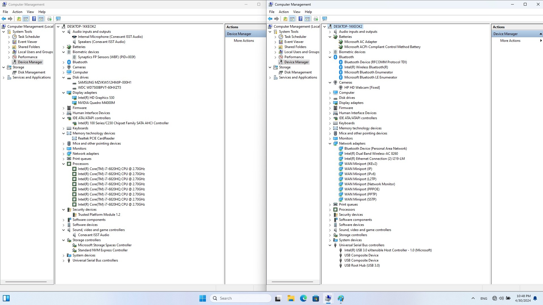Collapse the expanded Network adapters category
The width and height of the screenshot is (543, 305).
click(330, 143)
